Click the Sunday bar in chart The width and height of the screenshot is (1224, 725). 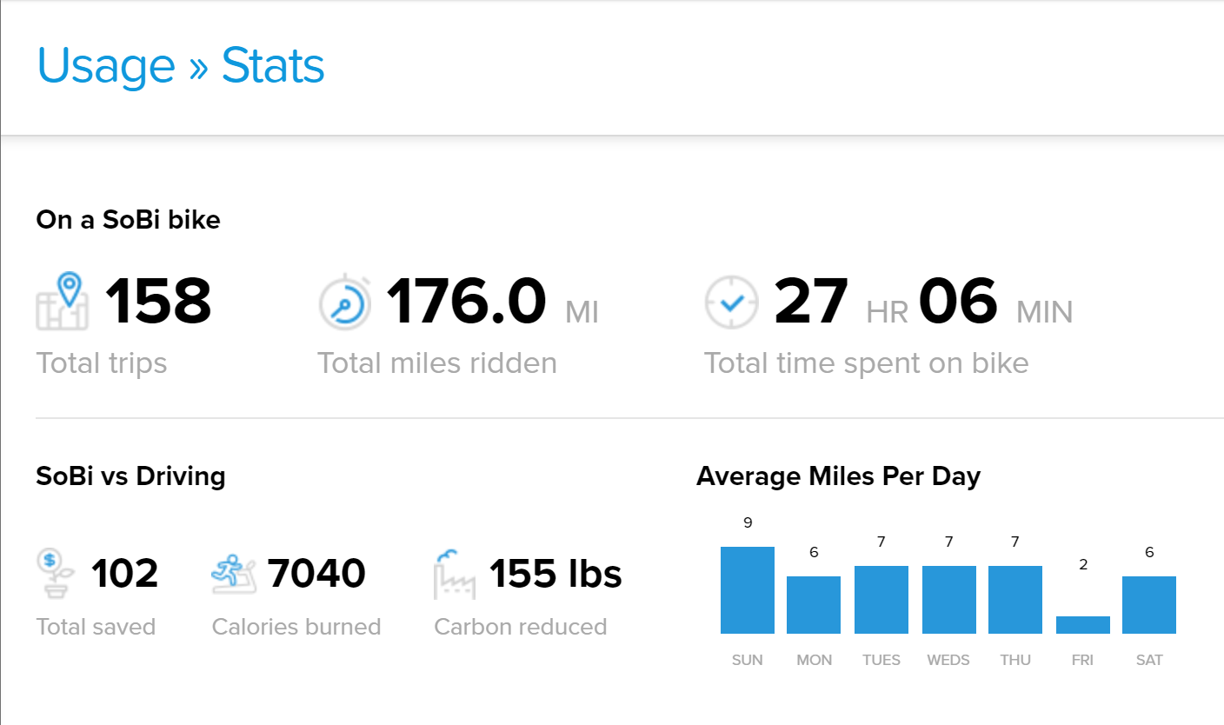point(748,590)
